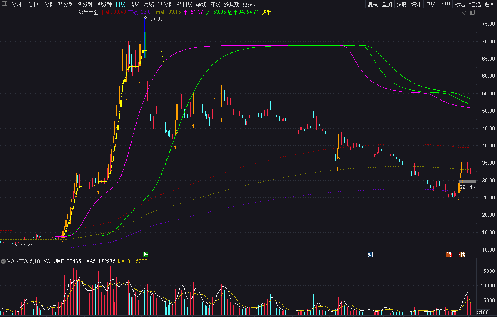Screen dimensions: 497x317
Task: Click the 复权 adjustment button
Action: click(373, 4)
